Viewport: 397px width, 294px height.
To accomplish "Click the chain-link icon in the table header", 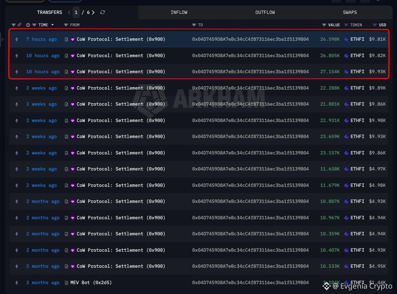I will 19,25.
